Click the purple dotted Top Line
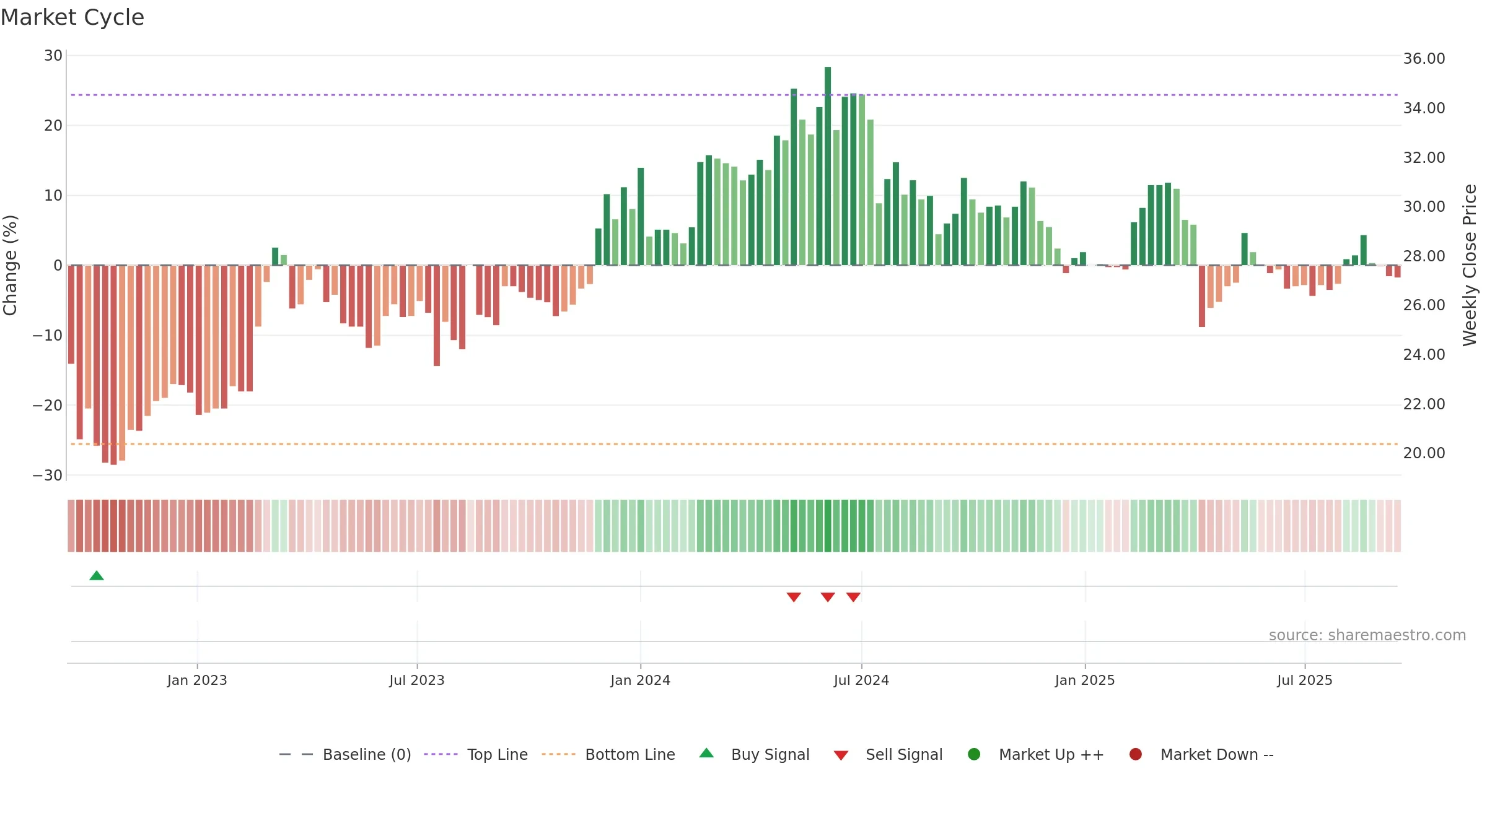The height and width of the screenshot is (836, 1487). pyautogui.click(x=734, y=95)
